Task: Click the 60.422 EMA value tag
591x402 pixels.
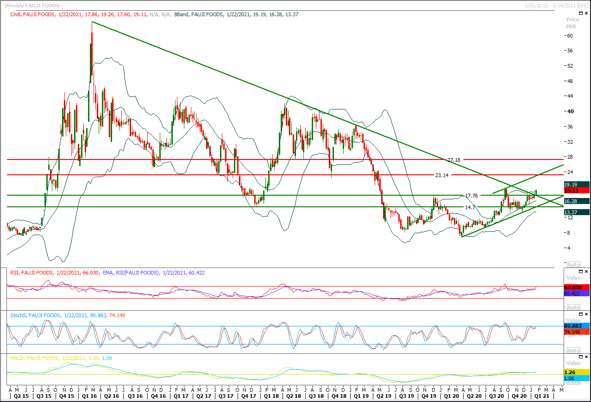Action: pyautogui.click(x=576, y=294)
